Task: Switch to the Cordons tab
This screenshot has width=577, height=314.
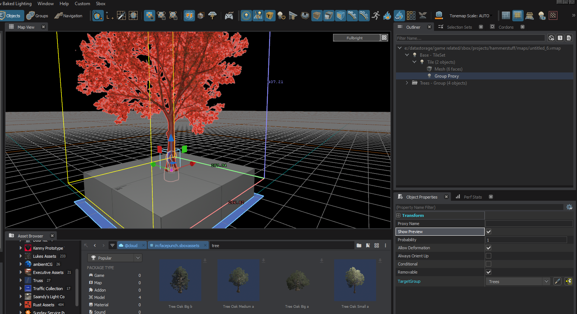Action: (x=506, y=27)
